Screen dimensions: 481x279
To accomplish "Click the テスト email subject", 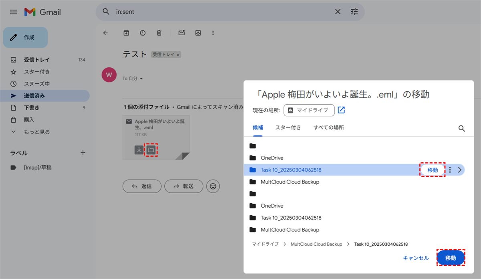I will click(135, 55).
